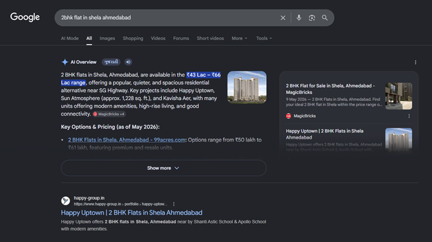432x242 pixels.
Task: Click Happy Uptown card building thumbnail
Action: point(399,140)
